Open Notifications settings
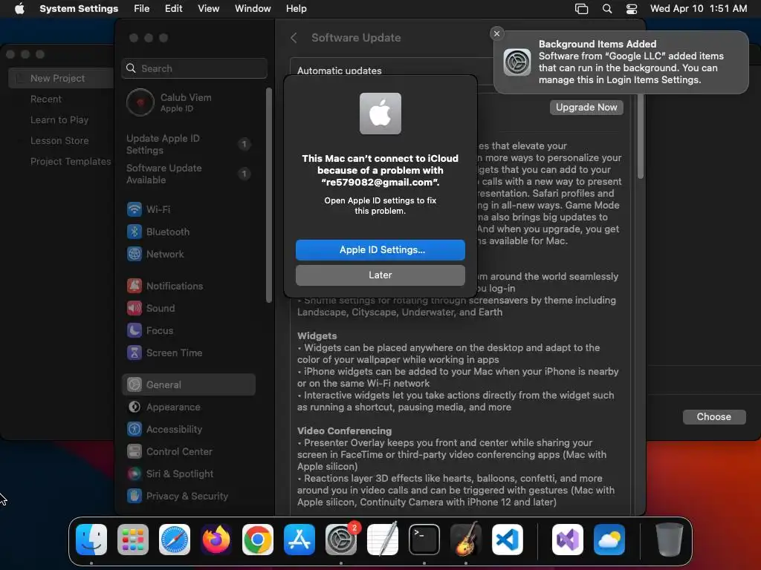Viewport: 761px width, 570px height. point(188,286)
